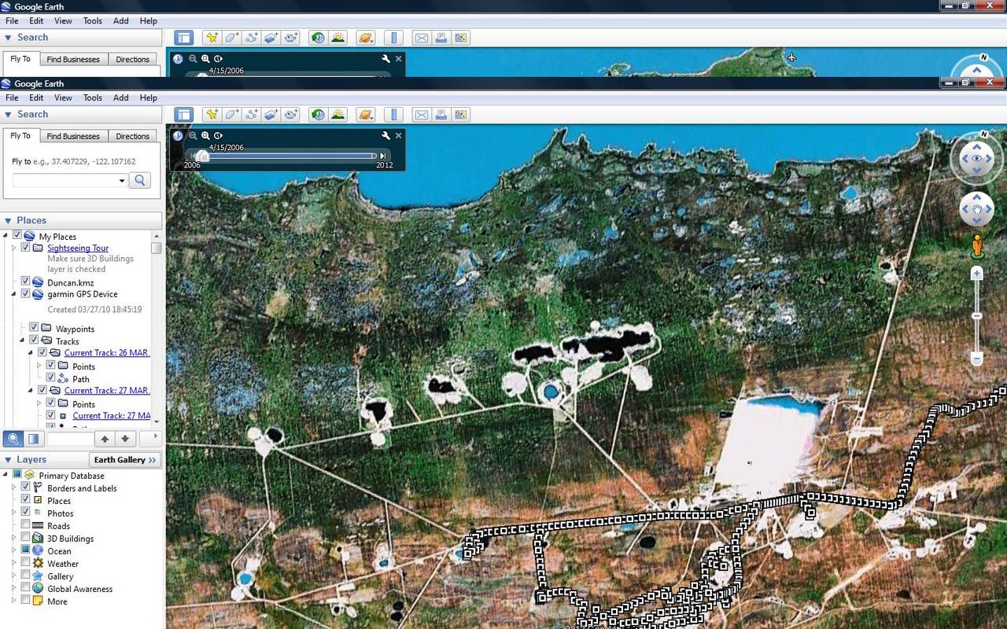
Task: Enable the Global Awareness layer checkbox
Action: point(25,588)
